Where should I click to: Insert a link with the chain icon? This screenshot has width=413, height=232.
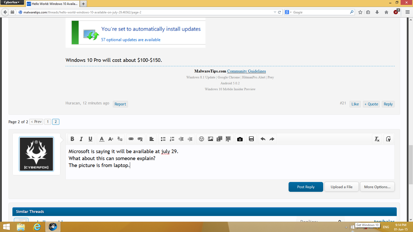coord(131,139)
